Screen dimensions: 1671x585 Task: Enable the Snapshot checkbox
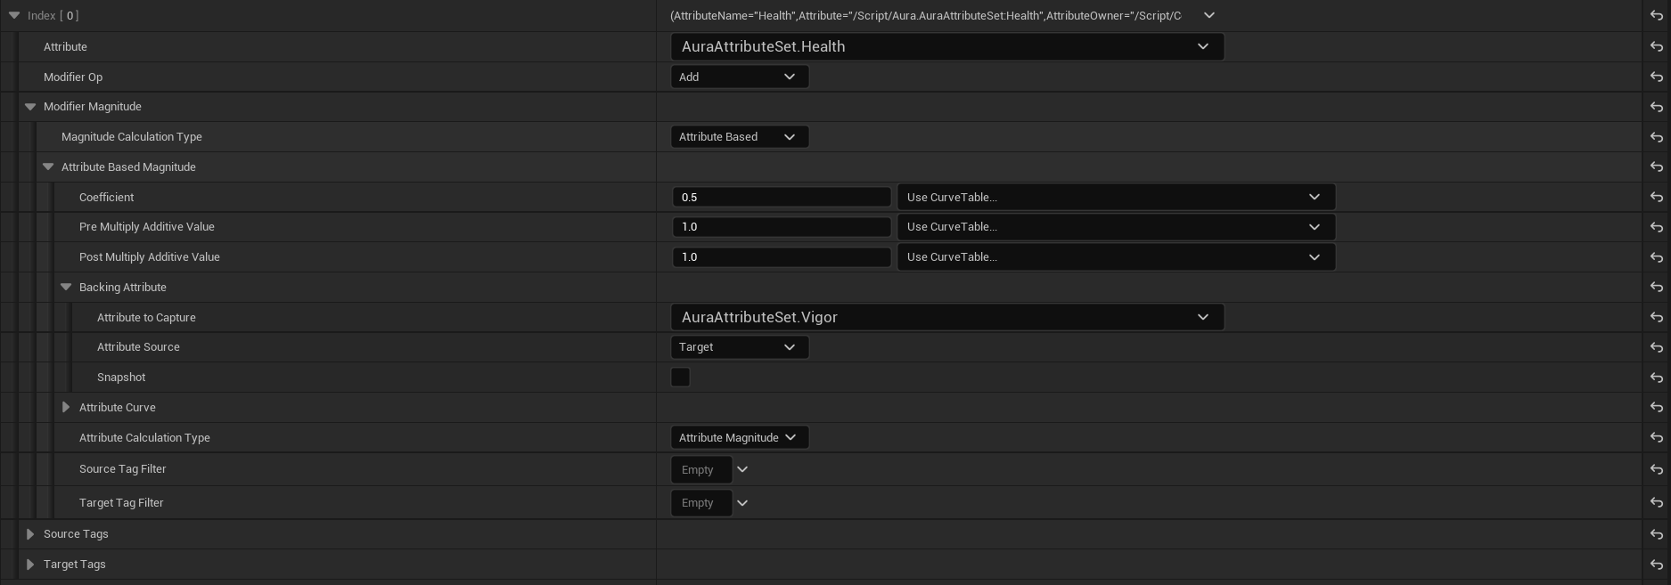click(680, 377)
